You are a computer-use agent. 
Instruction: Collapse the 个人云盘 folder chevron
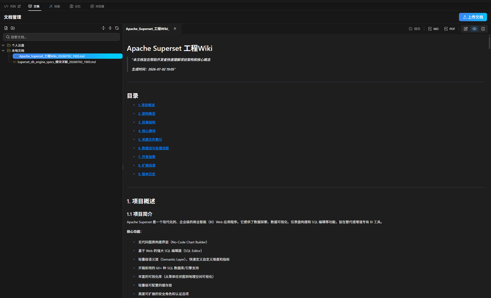tap(3, 45)
